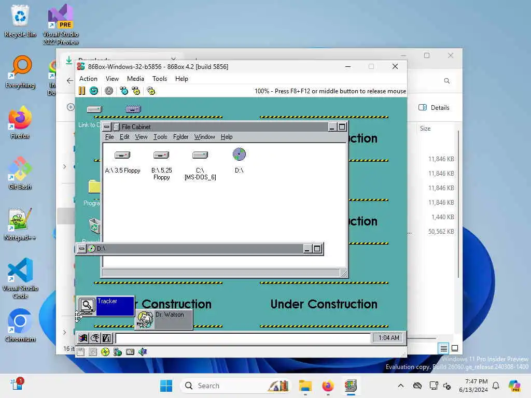Click the guest taskbar text field
The width and height of the screenshot is (531, 398).
[243, 338]
